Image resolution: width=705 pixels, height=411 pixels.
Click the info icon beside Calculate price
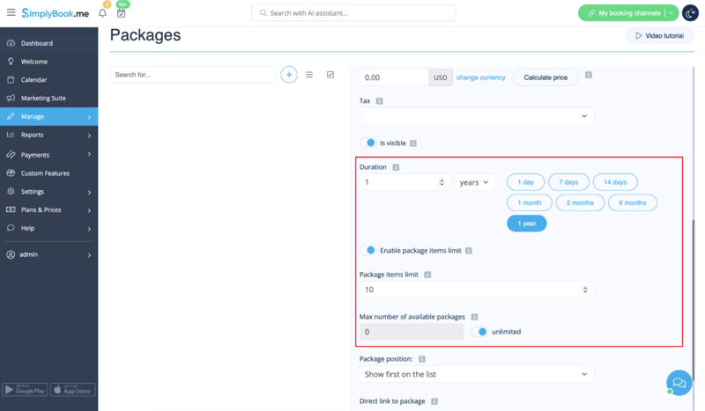coord(588,75)
